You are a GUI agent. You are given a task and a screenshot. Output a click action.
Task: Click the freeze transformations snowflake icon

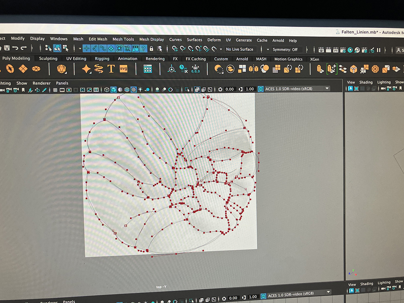(x=196, y=69)
